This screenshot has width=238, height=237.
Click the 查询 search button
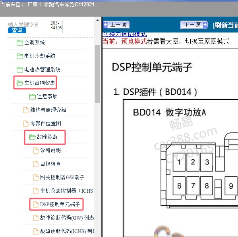(x=17, y=30)
